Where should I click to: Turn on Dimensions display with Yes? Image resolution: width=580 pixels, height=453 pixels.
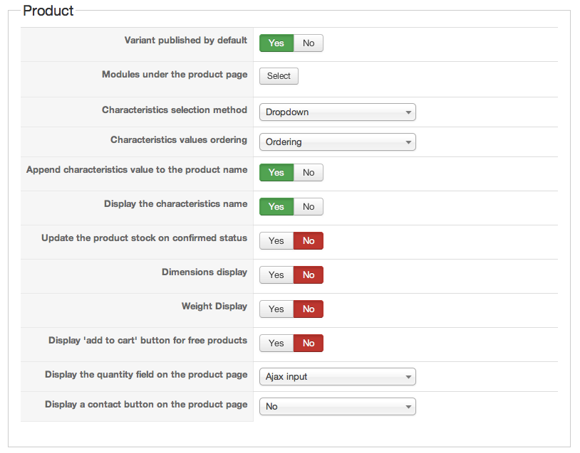(x=276, y=275)
